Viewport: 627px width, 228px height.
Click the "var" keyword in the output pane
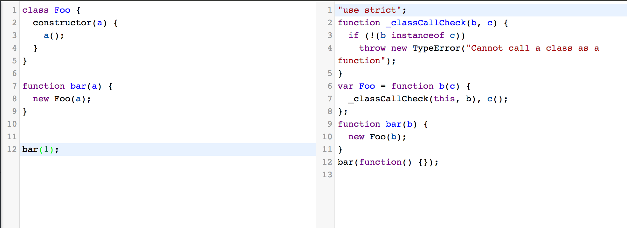coord(346,86)
